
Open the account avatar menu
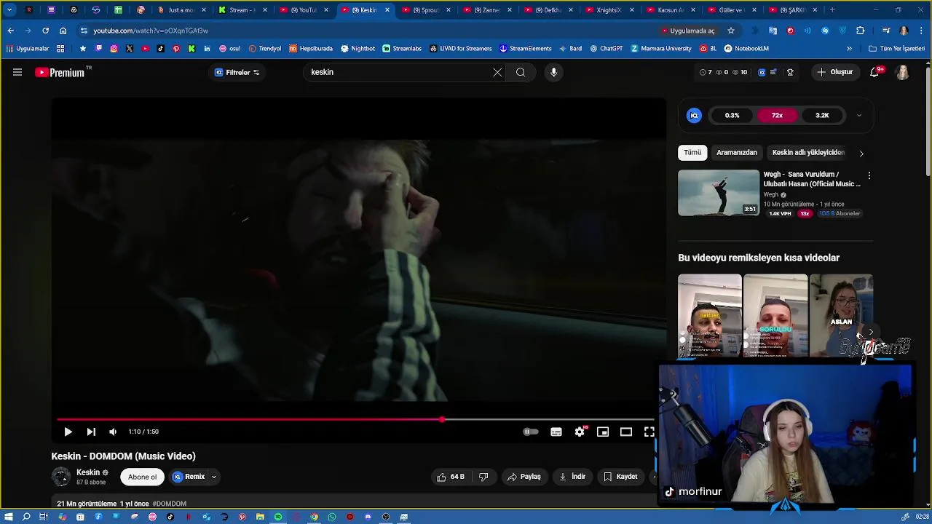902,72
